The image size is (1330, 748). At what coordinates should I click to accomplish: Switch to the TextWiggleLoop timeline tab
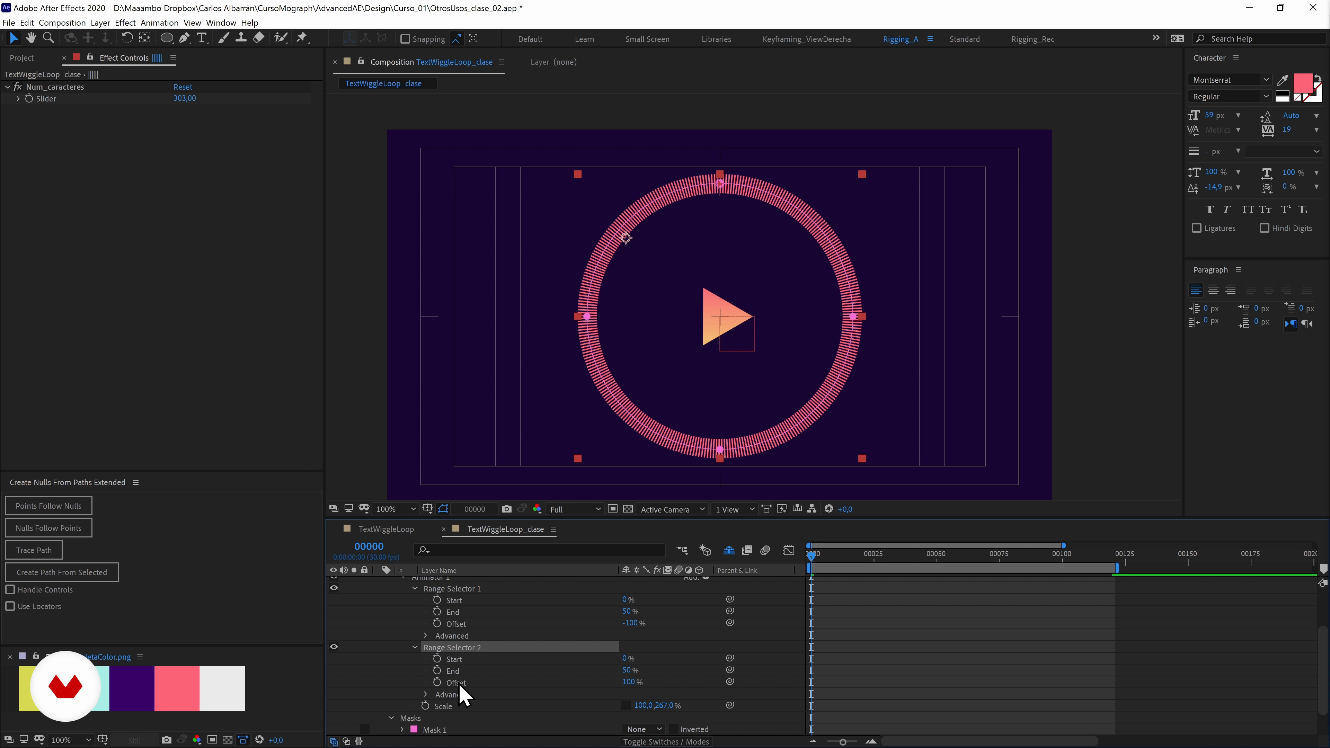point(386,529)
